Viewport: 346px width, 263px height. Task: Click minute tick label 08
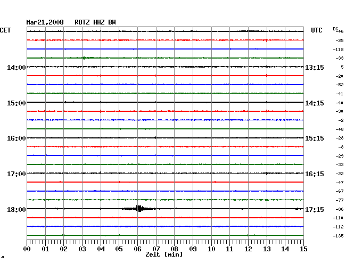pos(174,249)
